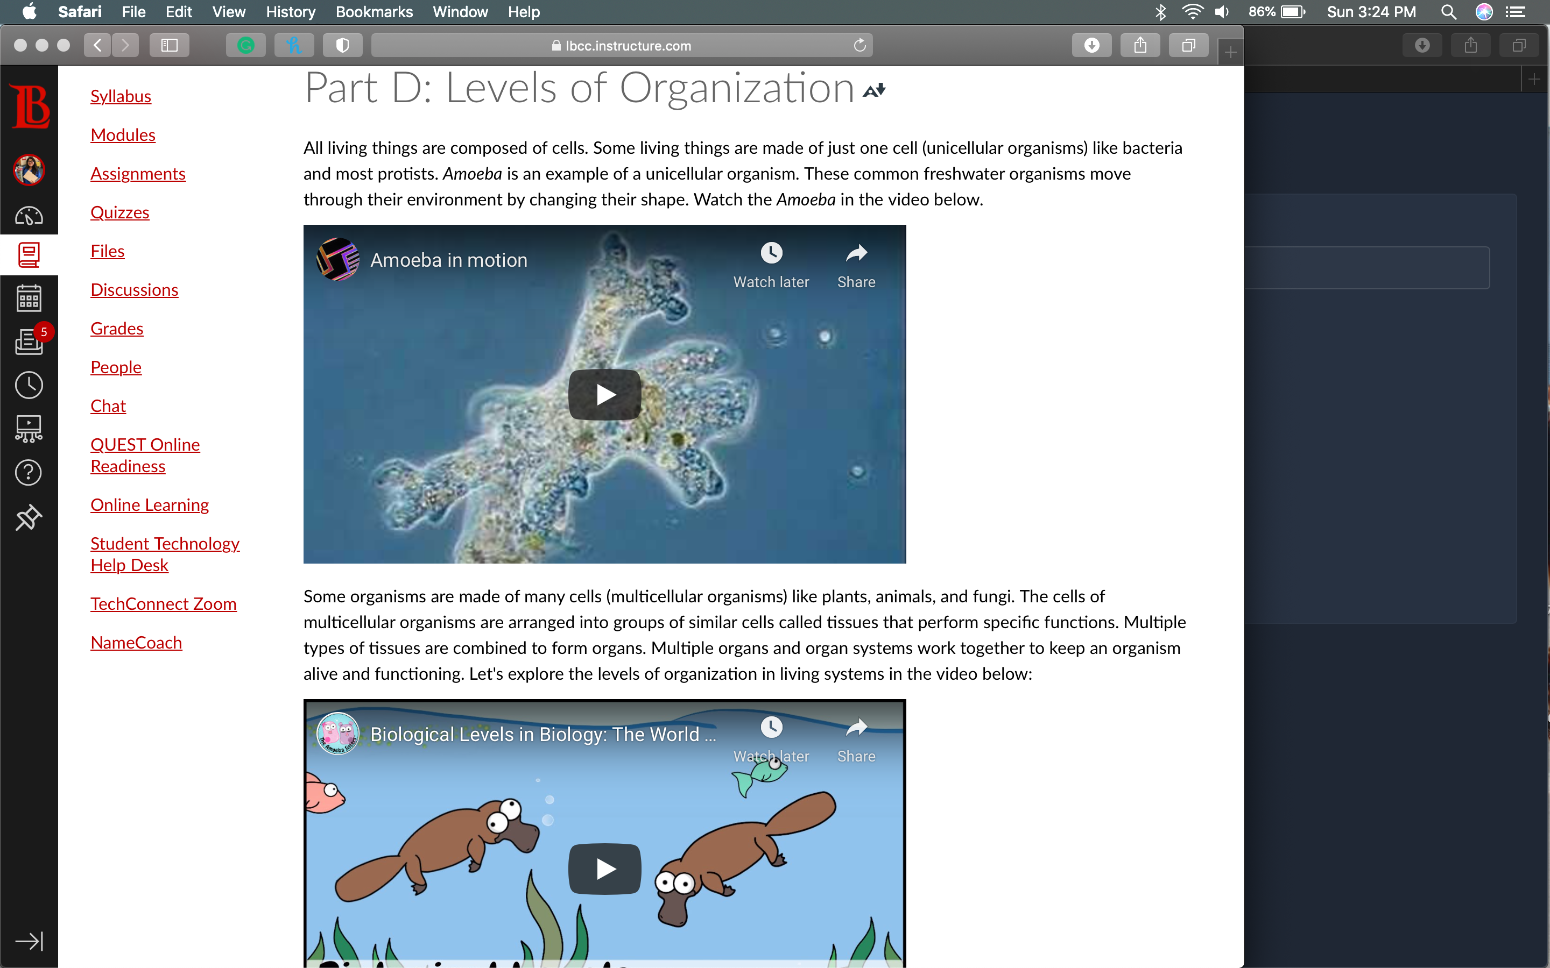
Task: Go back with Safari back button
Action: click(97, 46)
